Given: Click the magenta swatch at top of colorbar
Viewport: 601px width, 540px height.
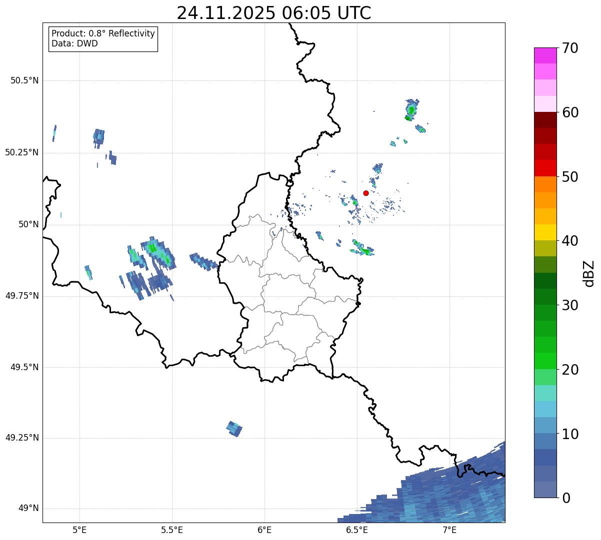Looking at the screenshot, I should pos(545,55).
